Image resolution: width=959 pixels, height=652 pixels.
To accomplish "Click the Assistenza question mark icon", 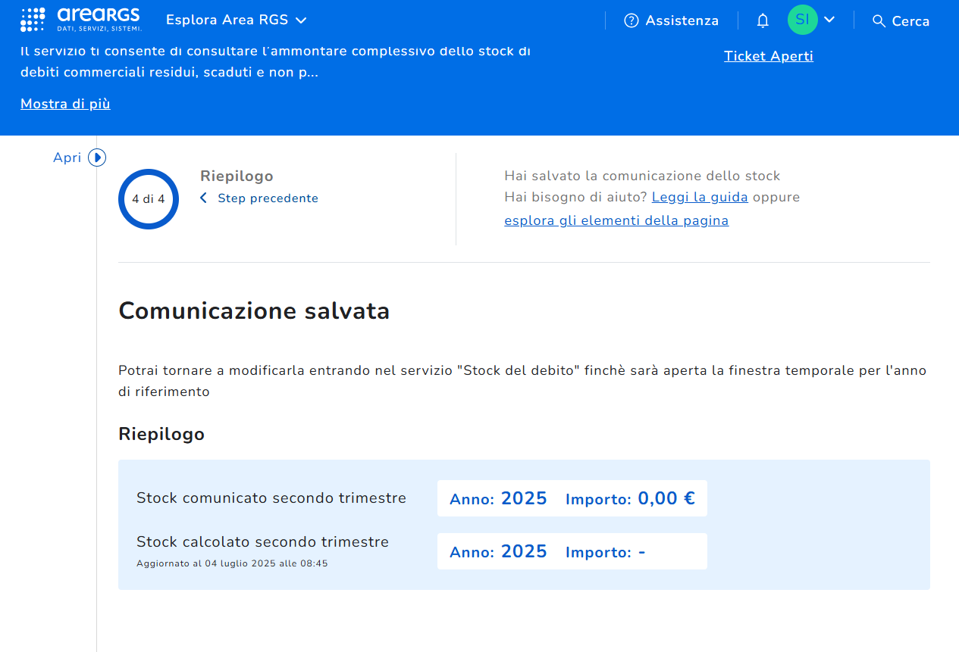I will [x=631, y=20].
